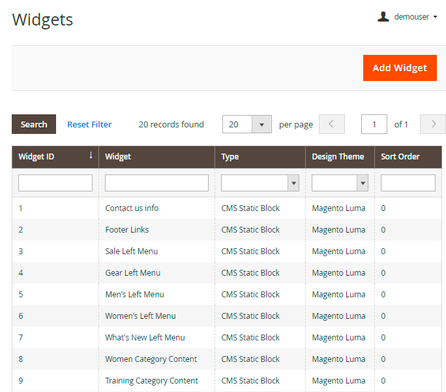Open the demouser account dropdown

pyautogui.click(x=415, y=17)
